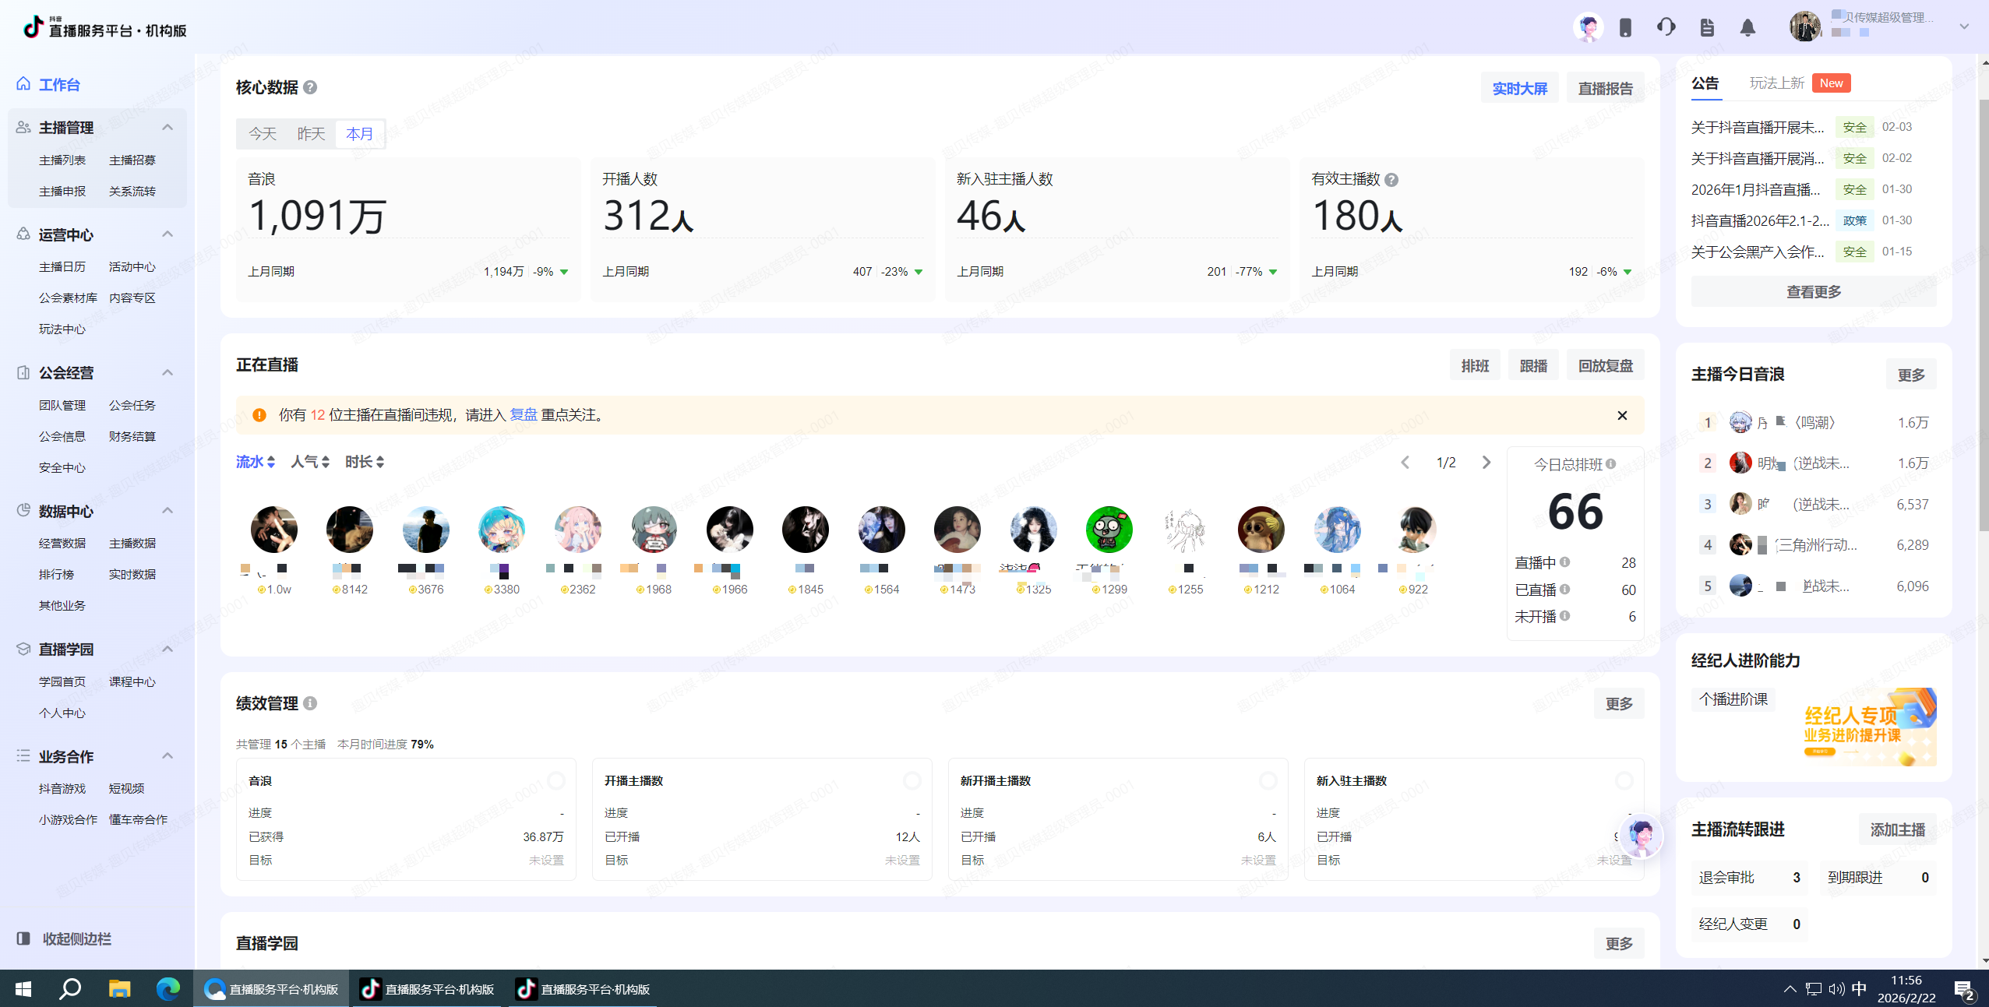Go to next page of live streamers

1486,463
